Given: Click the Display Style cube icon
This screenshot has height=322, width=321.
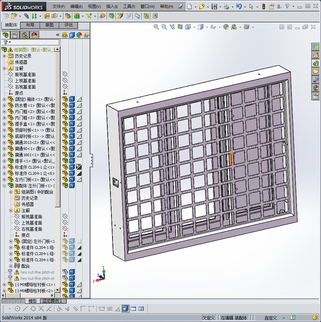Looking at the screenshot, I should pyautogui.click(x=200, y=27).
